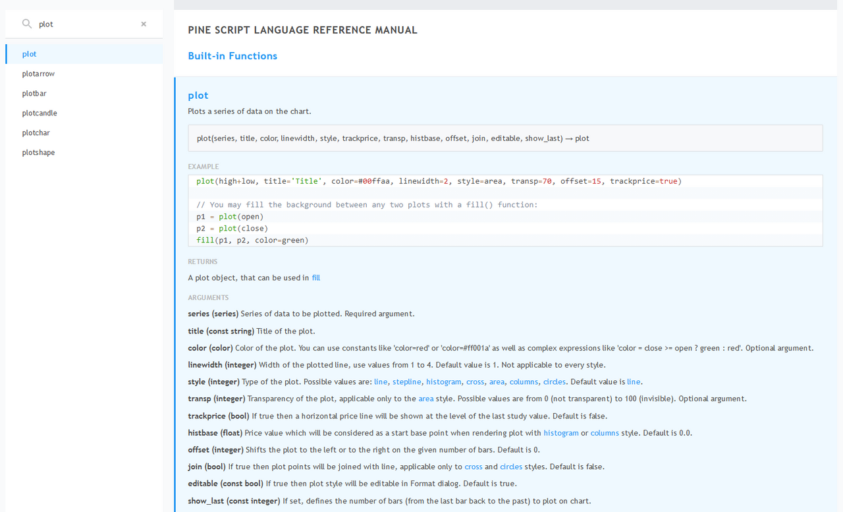Follow the 'fill' link under Returns

[316, 278]
